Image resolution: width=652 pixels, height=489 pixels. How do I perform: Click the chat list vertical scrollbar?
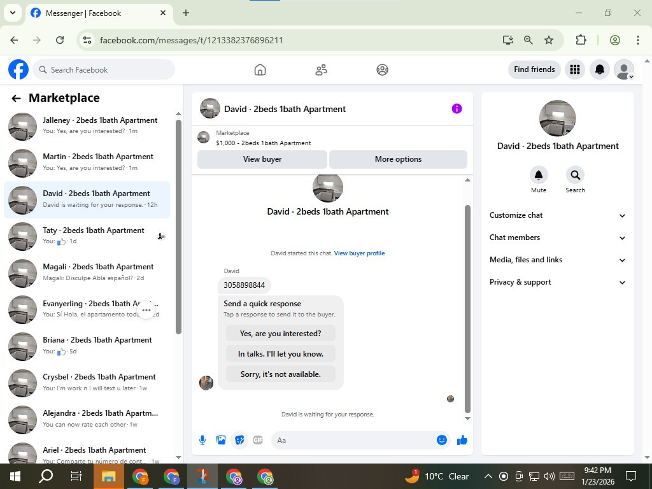coord(178,227)
